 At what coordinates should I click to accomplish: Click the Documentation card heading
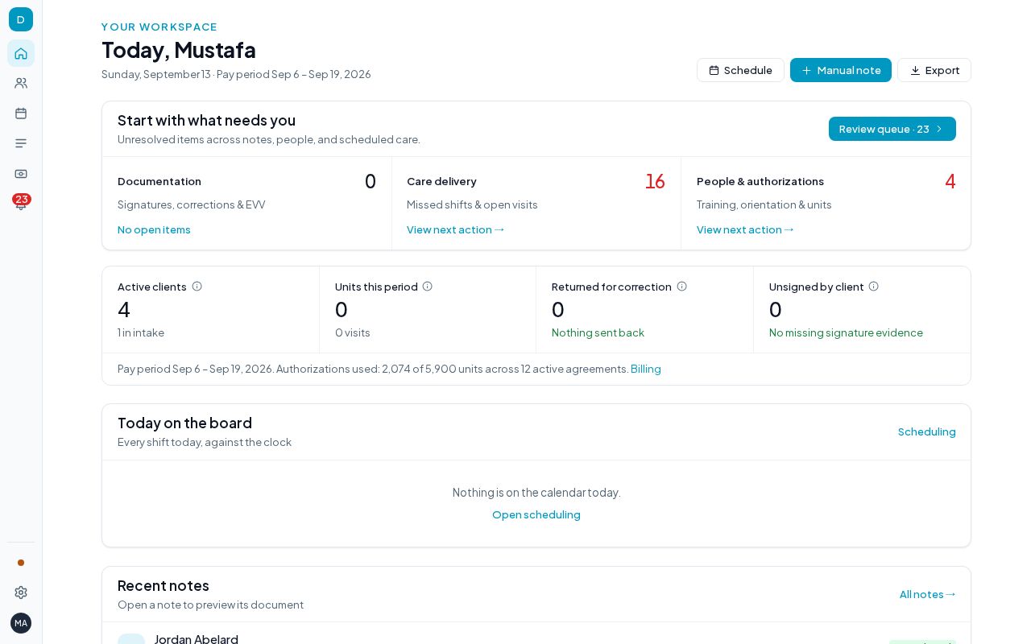159,181
